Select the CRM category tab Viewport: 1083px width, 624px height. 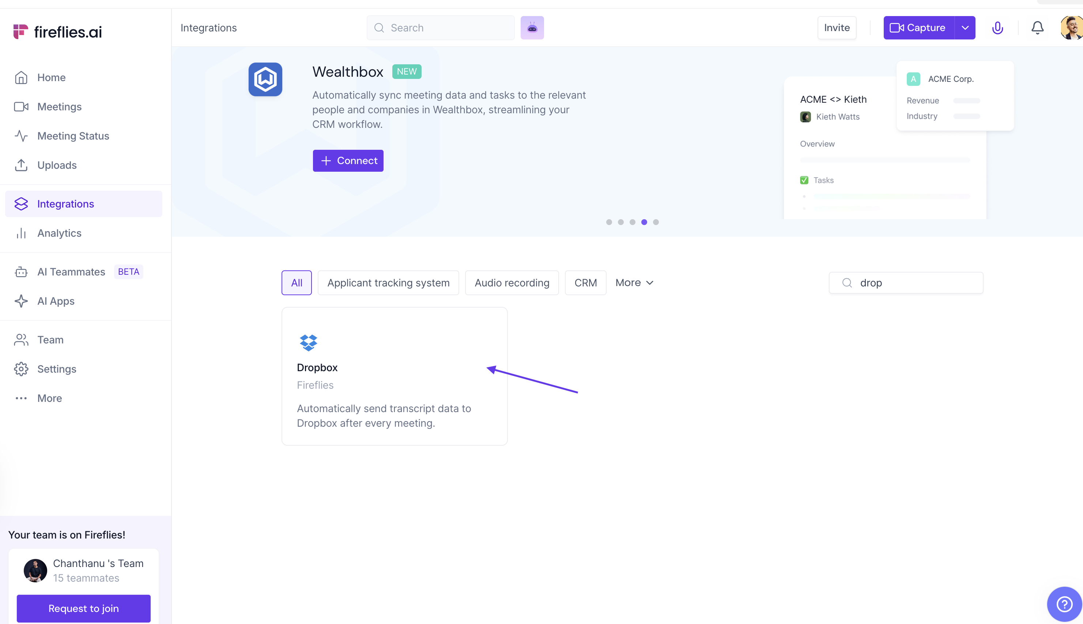pos(585,283)
